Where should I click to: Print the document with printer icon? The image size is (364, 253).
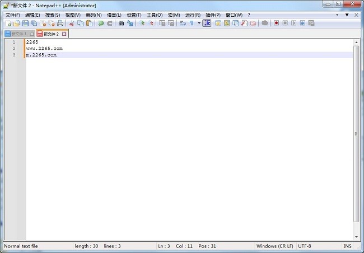[x=60, y=23]
